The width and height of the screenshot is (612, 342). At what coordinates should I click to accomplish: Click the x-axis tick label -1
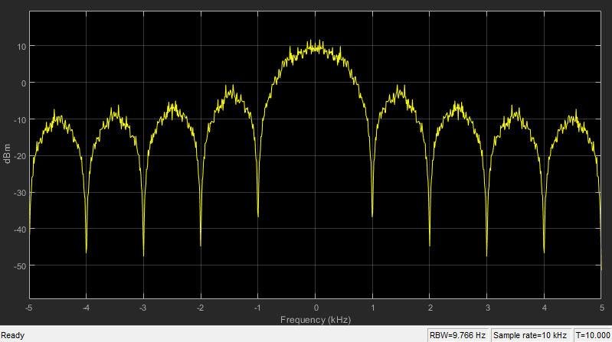pos(257,308)
